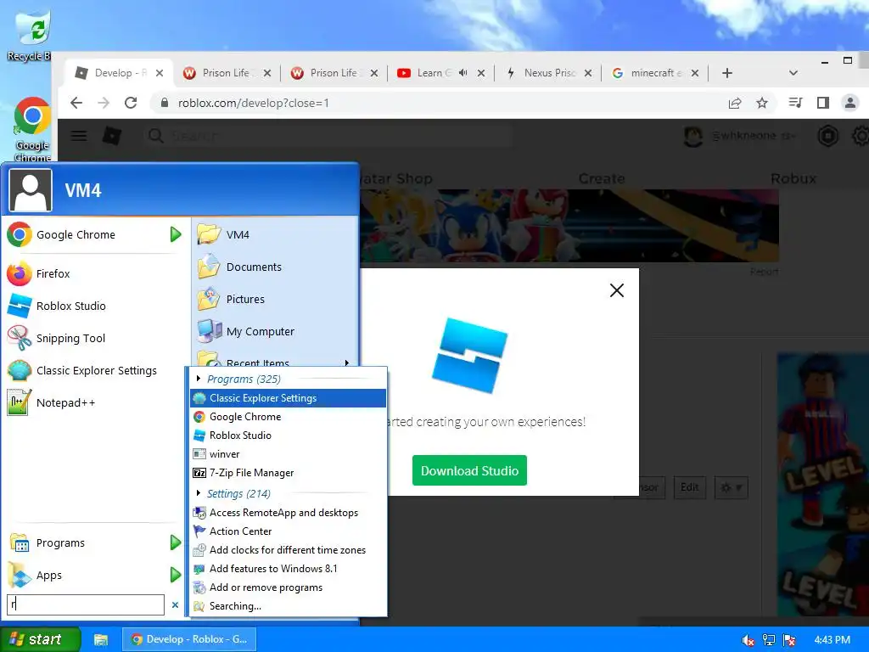Close the Learn YouTube tab

(x=481, y=73)
